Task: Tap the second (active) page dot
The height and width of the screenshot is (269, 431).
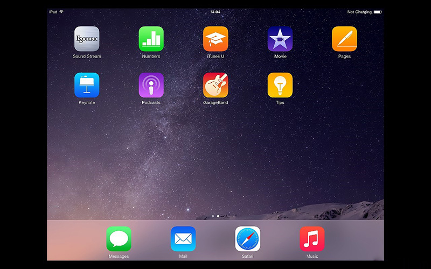Action: click(x=218, y=216)
